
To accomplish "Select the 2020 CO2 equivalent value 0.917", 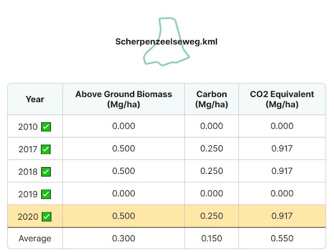I will (282, 216).
